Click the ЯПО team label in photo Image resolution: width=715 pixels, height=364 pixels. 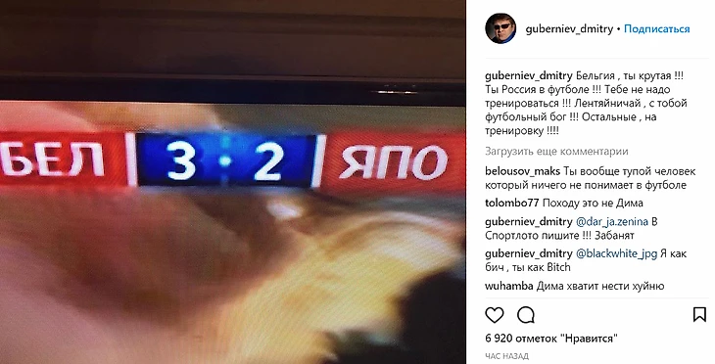point(393,161)
